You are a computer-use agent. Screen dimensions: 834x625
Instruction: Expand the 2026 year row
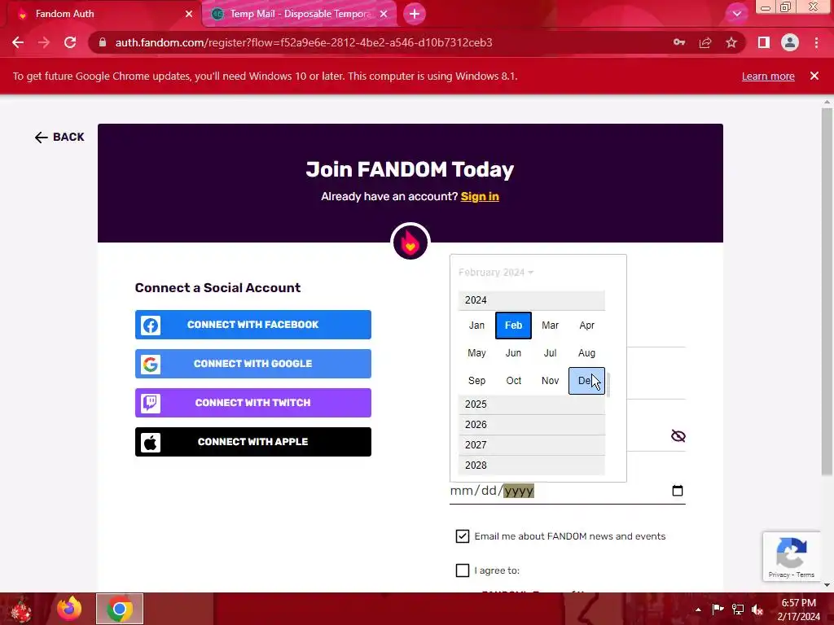[x=531, y=425]
